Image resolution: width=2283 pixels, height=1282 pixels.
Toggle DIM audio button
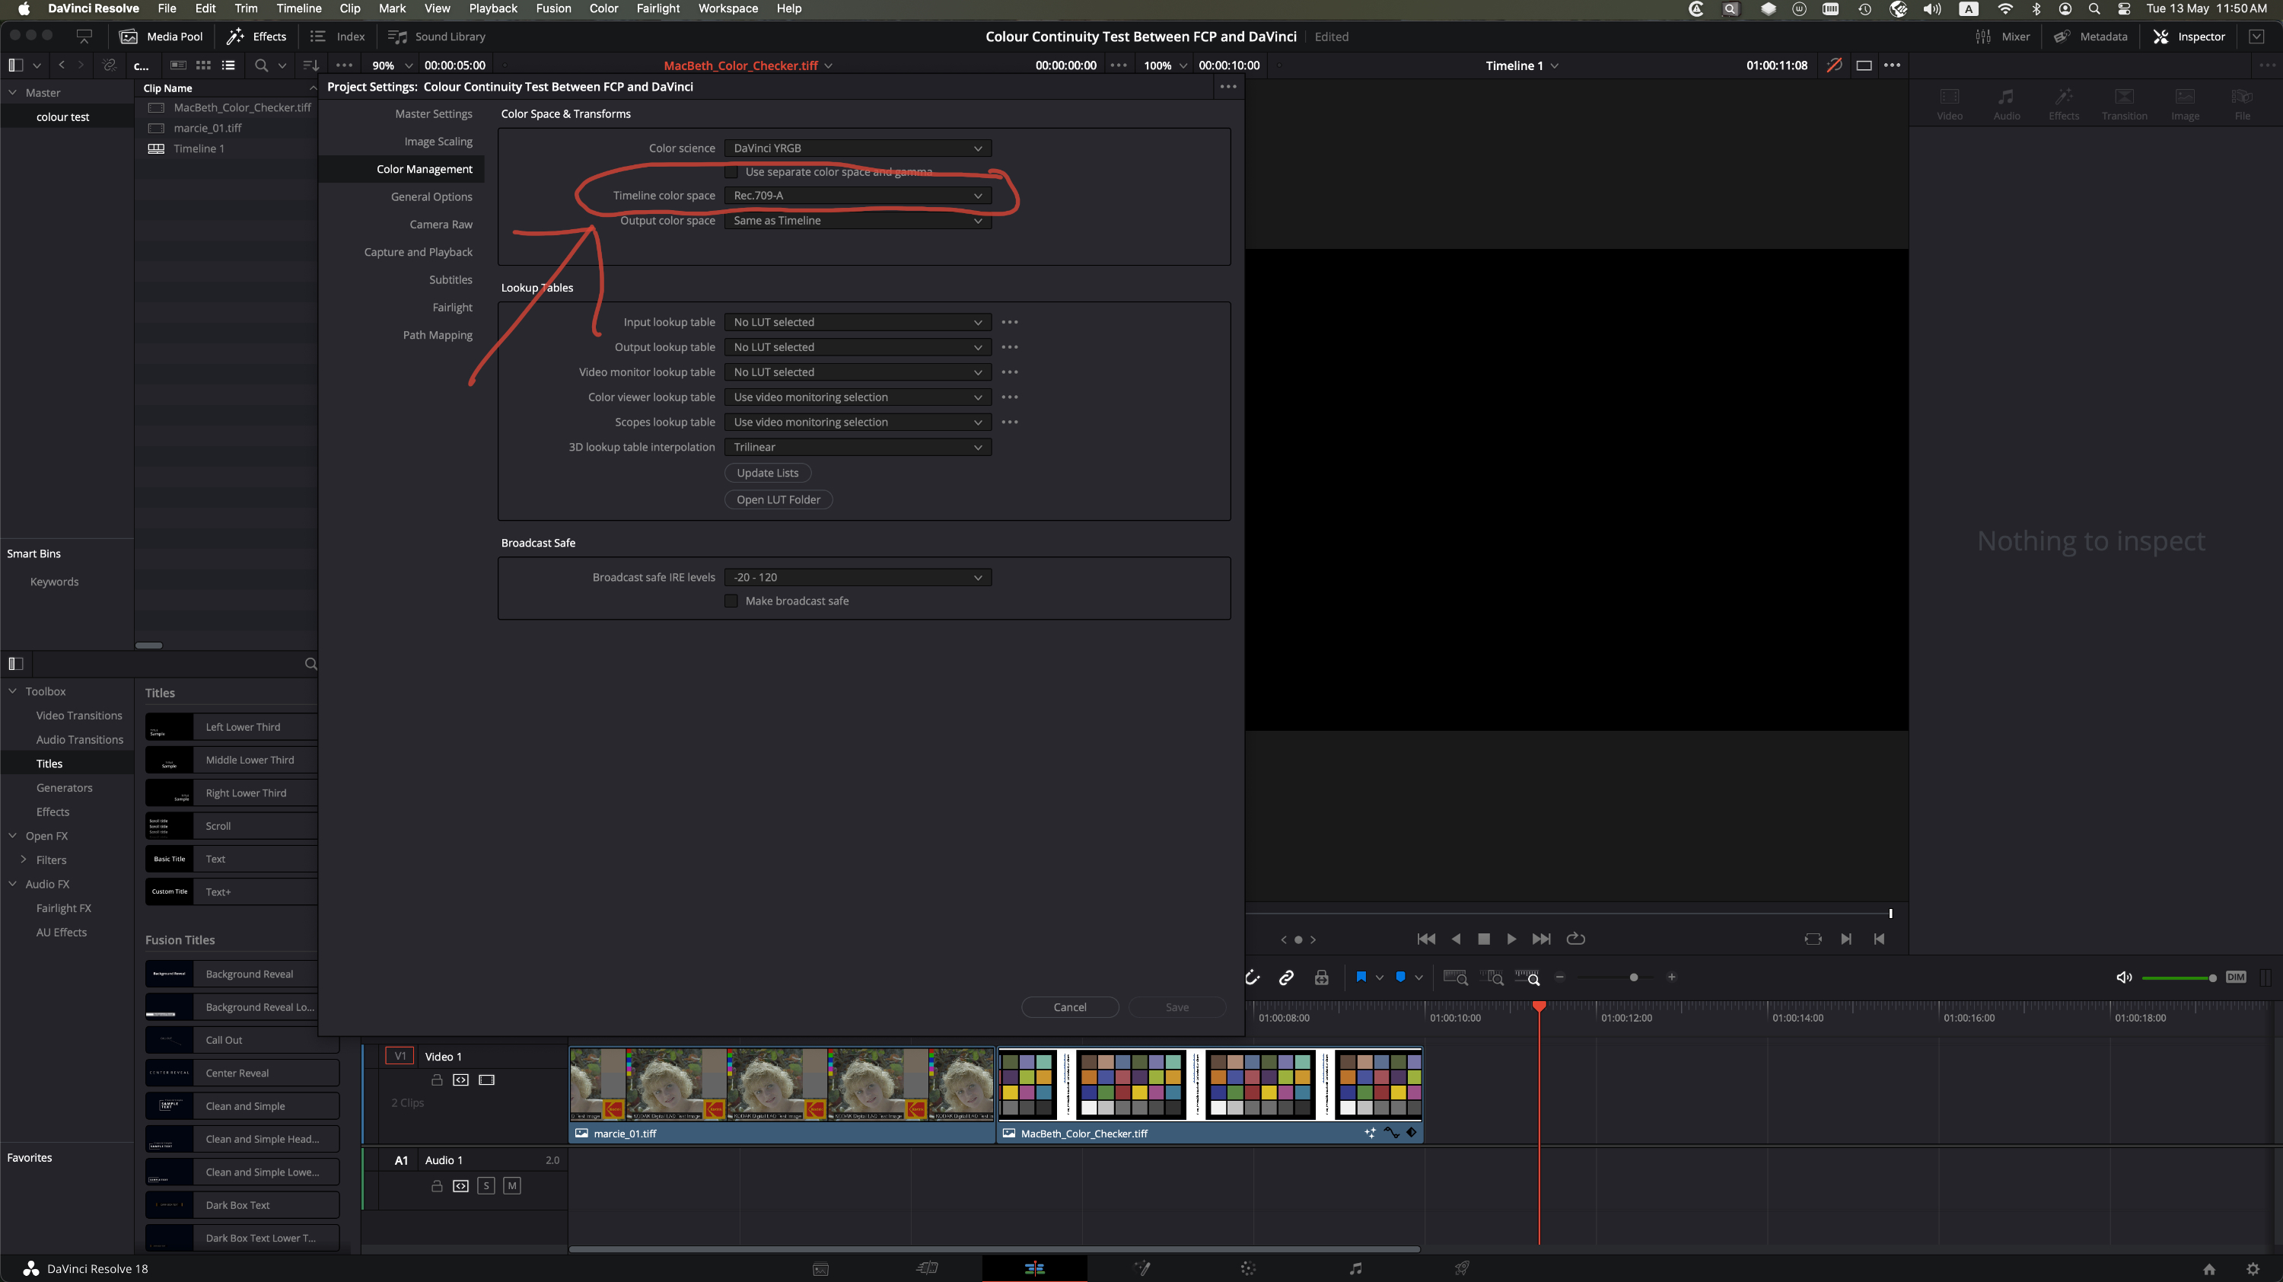2236,977
